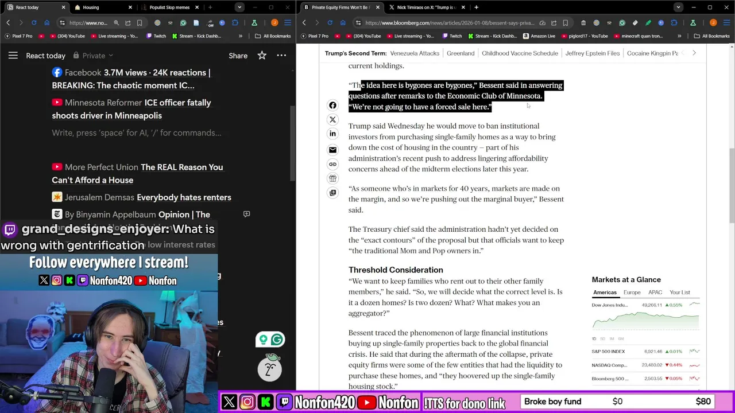Viewport: 735px width, 413px height.
Task: Open 'The REAL Reason You Can't Afford a House' link
Action: 137,174
